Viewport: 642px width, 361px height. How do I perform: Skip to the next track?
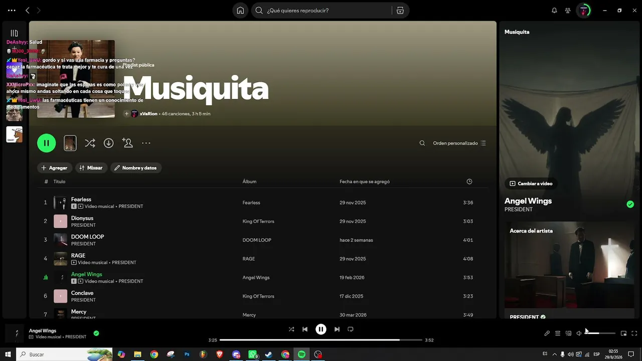pyautogui.click(x=337, y=329)
